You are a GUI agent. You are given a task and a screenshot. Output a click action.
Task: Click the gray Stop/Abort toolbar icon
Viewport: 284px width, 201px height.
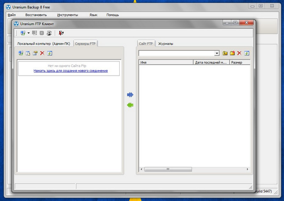[x=42, y=33]
